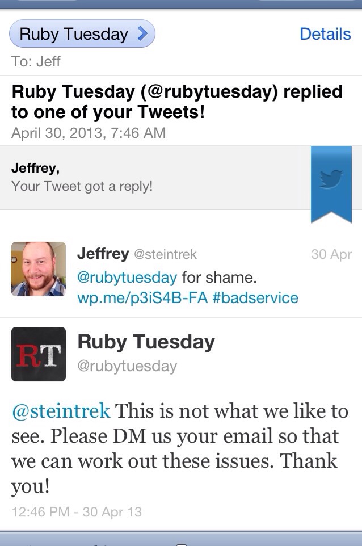Viewport: 362px width, 546px height.
Task: Tap the Ruby Tuesday RT logo avatar
Action: click(39, 354)
